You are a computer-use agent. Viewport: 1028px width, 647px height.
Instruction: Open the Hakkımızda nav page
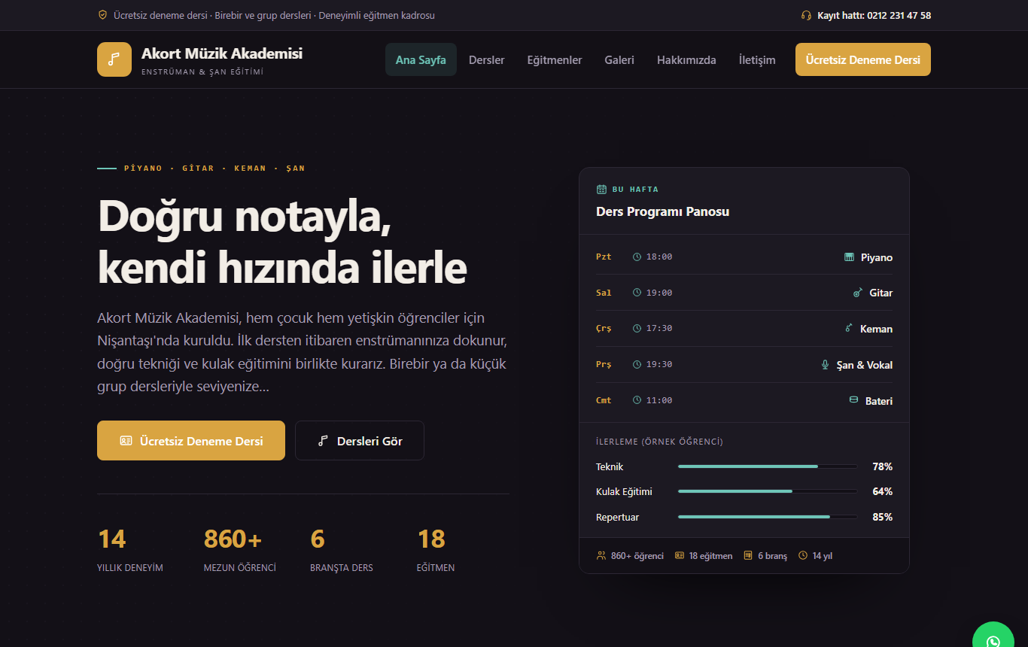pos(686,59)
